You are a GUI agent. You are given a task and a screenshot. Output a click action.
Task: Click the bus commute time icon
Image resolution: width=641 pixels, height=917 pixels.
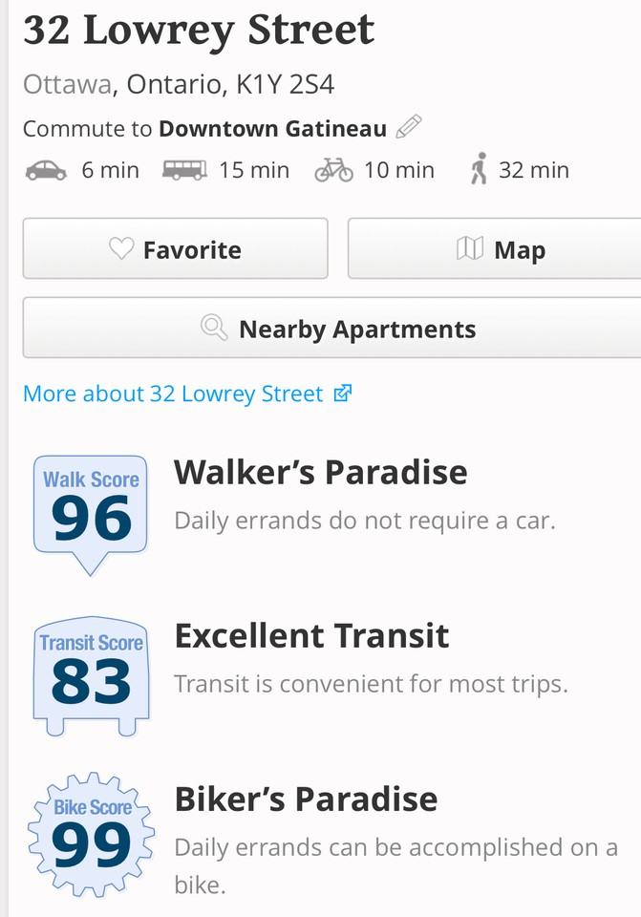click(183, 171)
